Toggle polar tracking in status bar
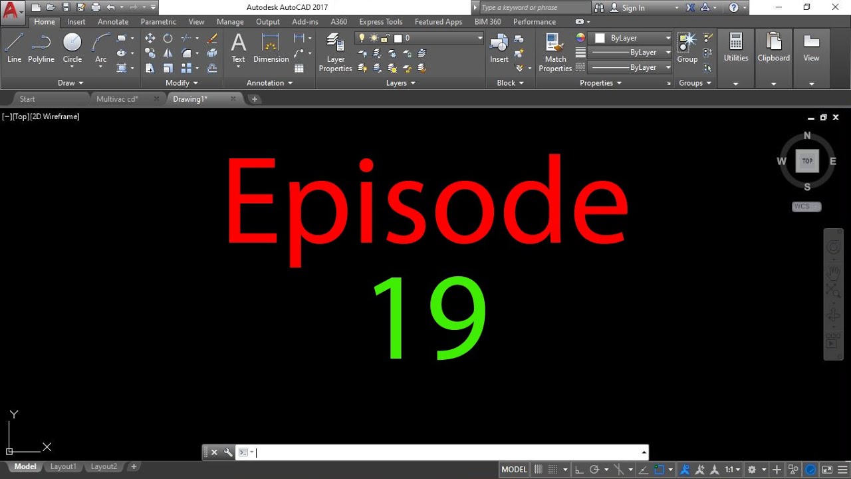851x479 pixels. point(594,470)
